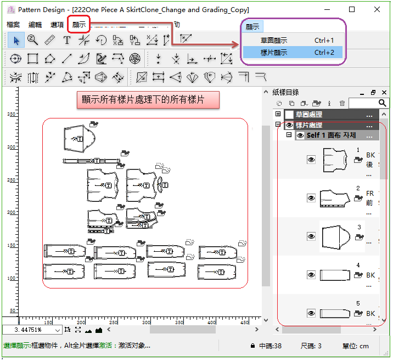The height and width of the screenshot is (362, 393).
Task: Activate the magnifier zoom tool
Action: pos(33,40)
